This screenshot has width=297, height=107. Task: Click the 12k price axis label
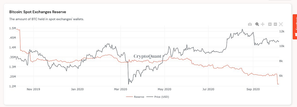click(x=282, y=31)
